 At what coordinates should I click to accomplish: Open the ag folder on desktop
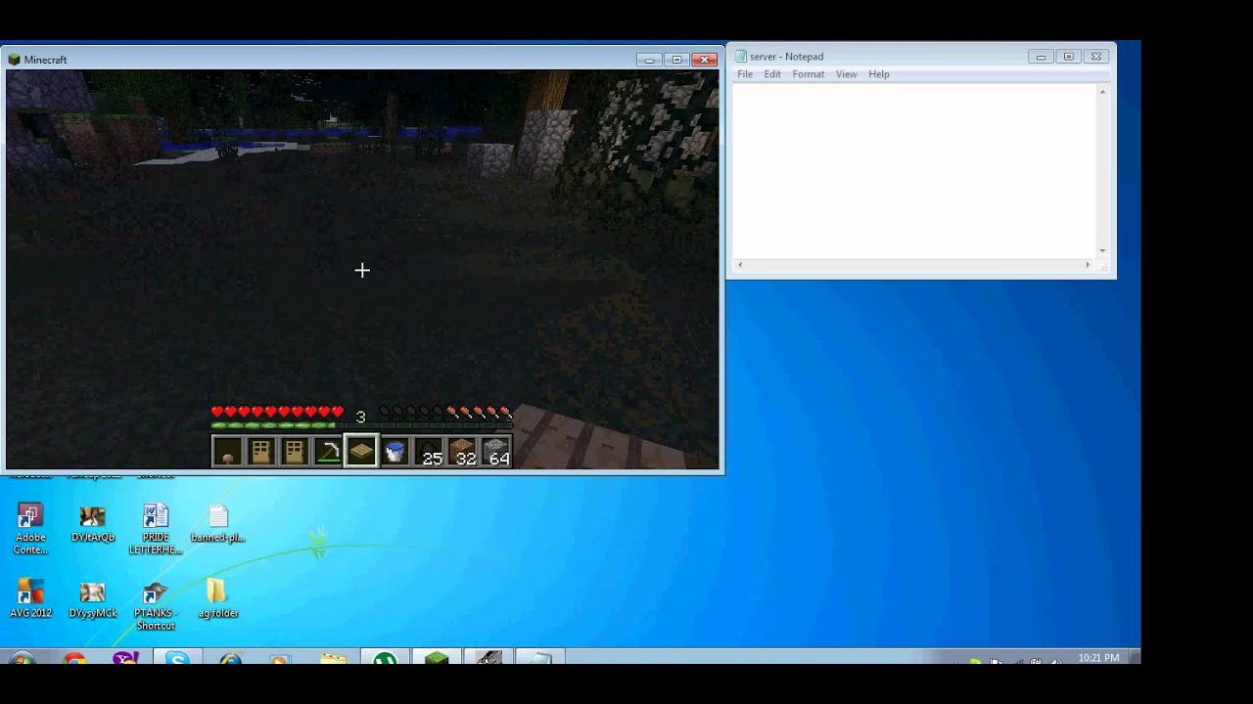(x=218, y=598)
